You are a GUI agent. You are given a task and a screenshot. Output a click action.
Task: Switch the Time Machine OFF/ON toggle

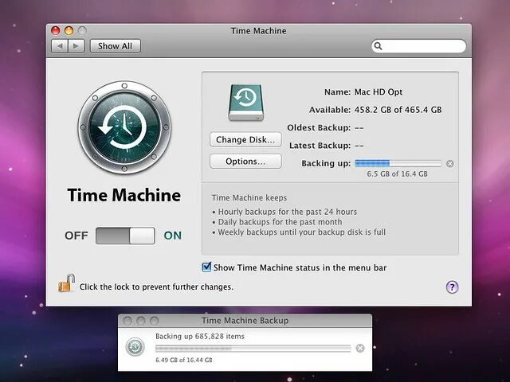pyautogui.click(x=125, y=236)
